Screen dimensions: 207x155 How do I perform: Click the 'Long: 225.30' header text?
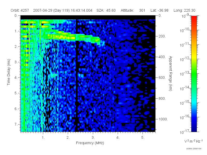tap(184, 10)
